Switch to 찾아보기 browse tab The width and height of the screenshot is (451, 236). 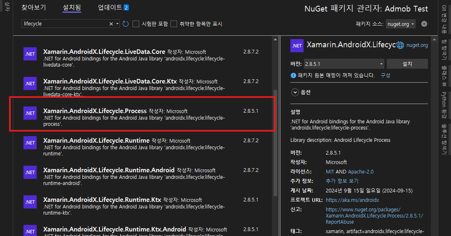[34, 7]
